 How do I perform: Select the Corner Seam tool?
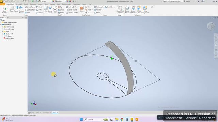click(x=50, y=10)
